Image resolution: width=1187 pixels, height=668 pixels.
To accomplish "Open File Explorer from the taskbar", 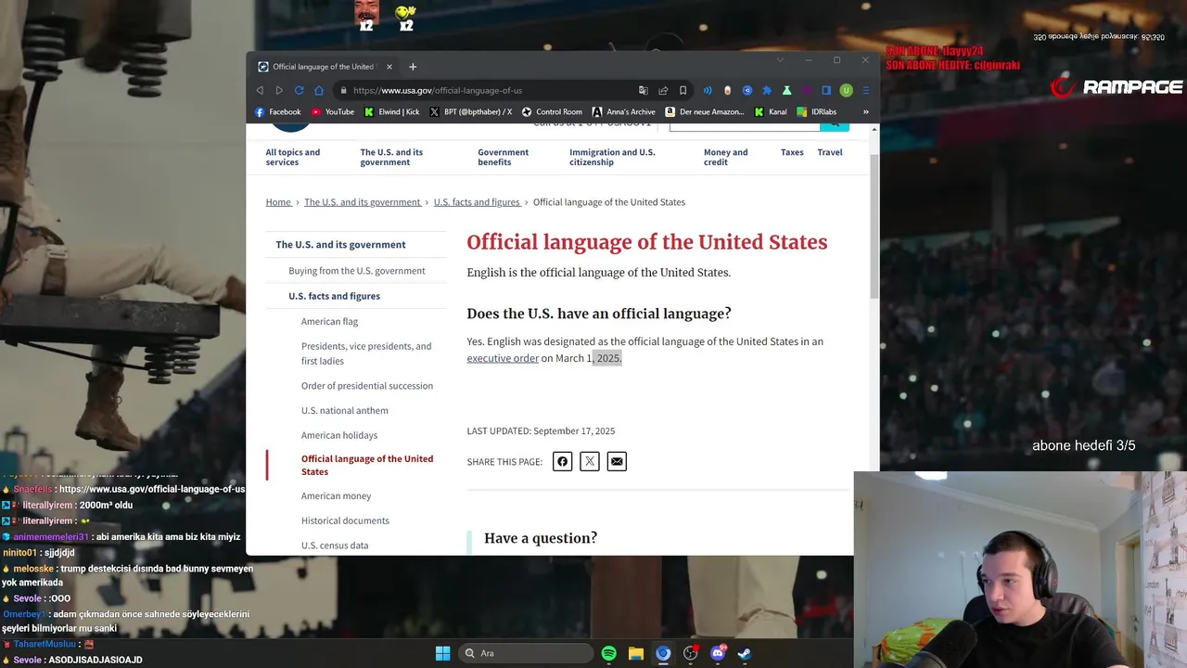I will click(635, 653).
